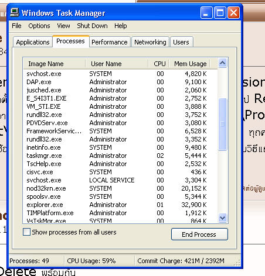Open the View menu
The width and height of the screenshot is (265, 276).
[x=63, y=26]
